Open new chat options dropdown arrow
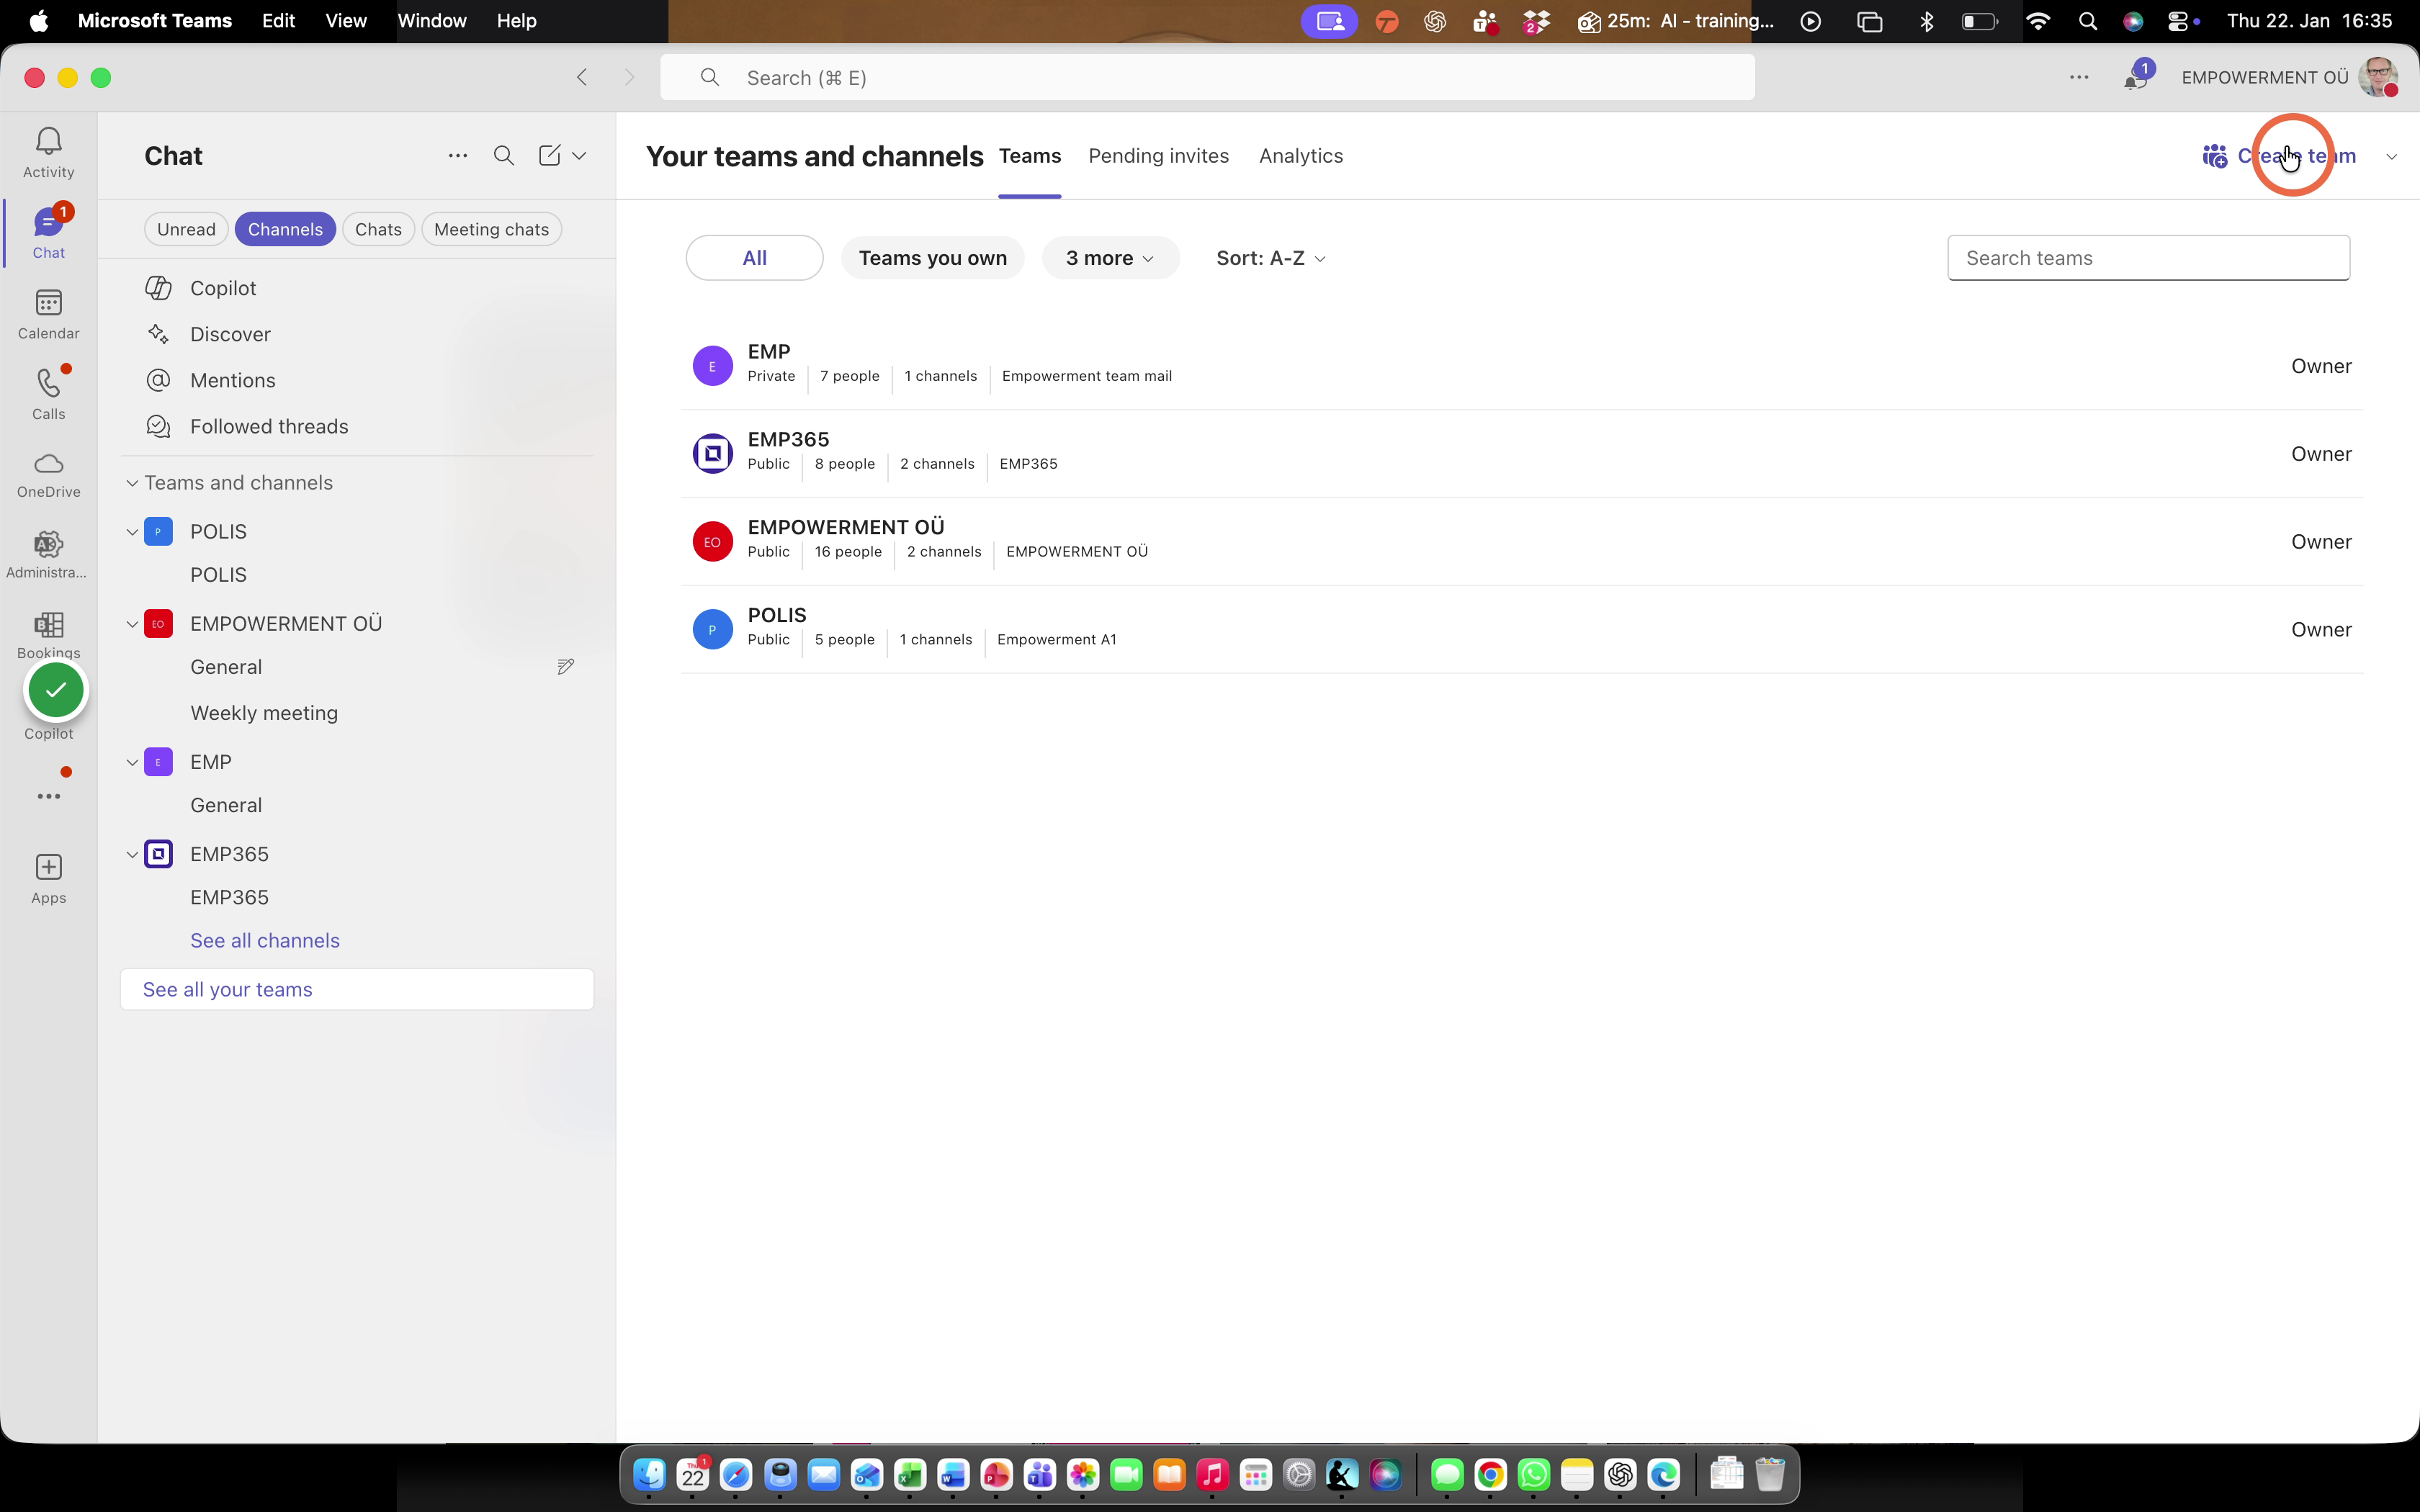Image resolution: width=2420 pixels, height=1512 pixels. coord(579,155)
